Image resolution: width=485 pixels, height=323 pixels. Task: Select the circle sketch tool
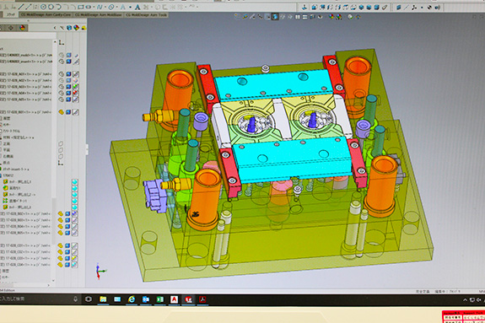click(44, 7)
